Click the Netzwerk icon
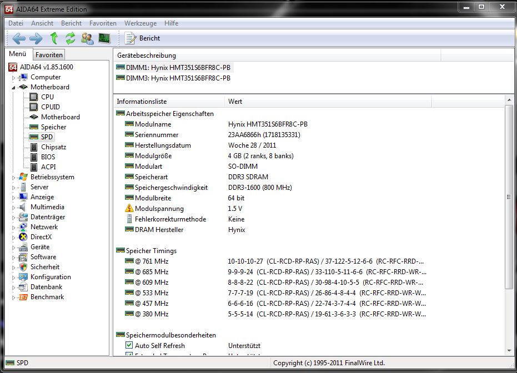 point(23,226)
